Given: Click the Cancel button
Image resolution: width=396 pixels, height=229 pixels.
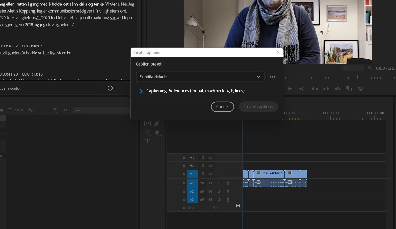Looking at the screenshot, I should click(222, 107).
